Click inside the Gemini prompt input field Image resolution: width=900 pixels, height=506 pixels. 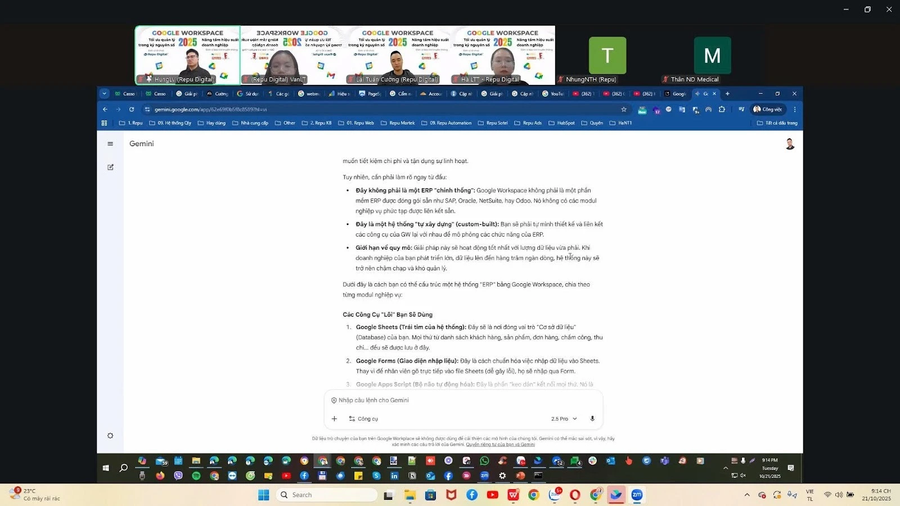point(450,400)
